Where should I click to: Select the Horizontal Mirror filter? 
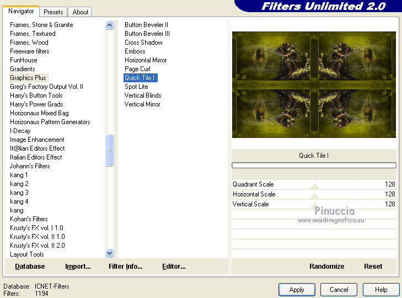[x=146, y=60]
